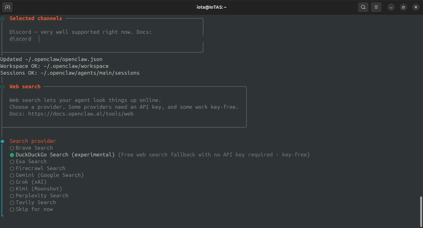Open the terminal hamburger menu

[376, 7]
